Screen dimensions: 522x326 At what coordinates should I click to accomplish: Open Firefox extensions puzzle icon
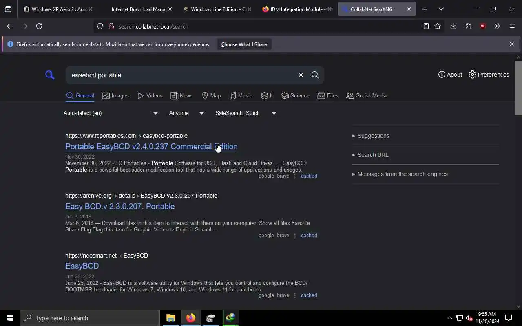coord(468,26)
